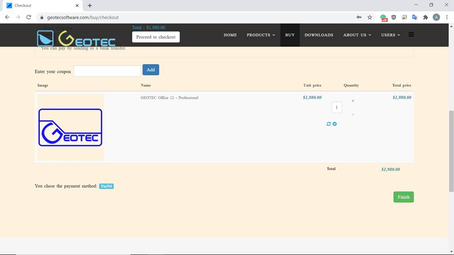Click the 'Image' column header
Image resolution: width=454 pixels, height=255 pixels.
tap(42, 85)
